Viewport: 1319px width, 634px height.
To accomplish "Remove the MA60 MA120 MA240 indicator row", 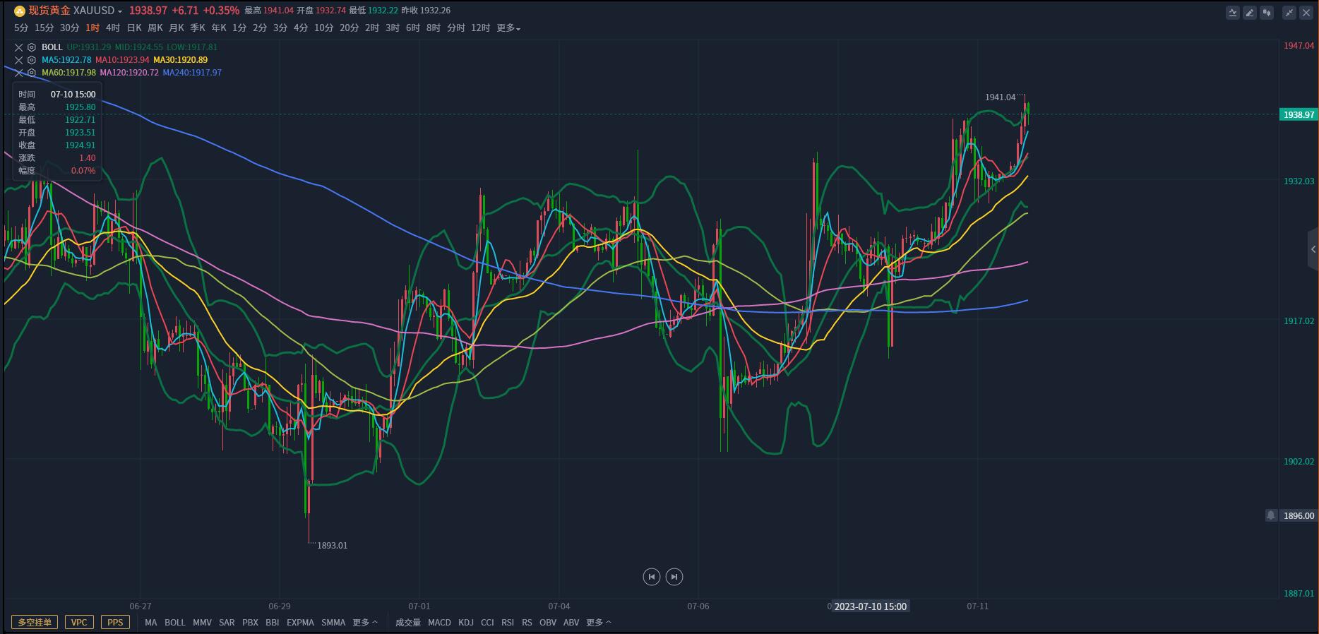I will 19,73.
